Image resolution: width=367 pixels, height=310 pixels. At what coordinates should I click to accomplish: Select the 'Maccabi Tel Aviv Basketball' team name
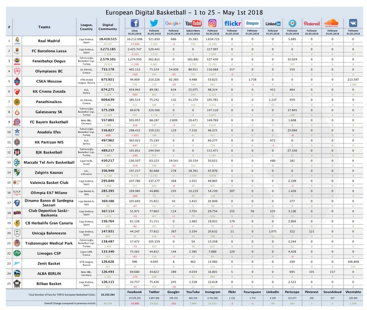[x=49, y=162]
